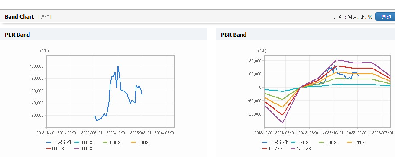Click the 40,000 label on PER Band axis
This screenshot has width=395, height=157.
[x=38, y=103]
